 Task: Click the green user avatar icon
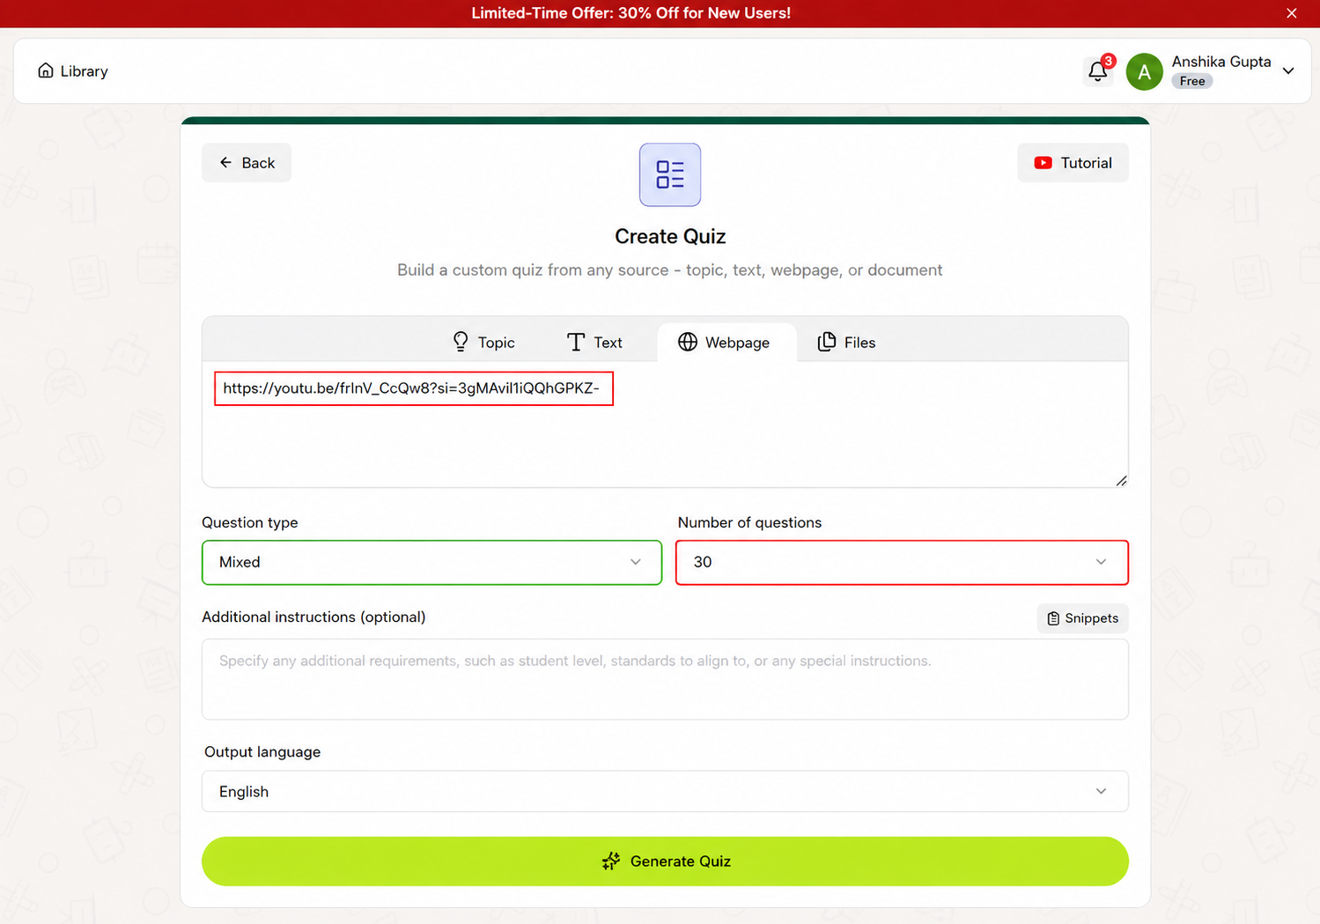1144,71
